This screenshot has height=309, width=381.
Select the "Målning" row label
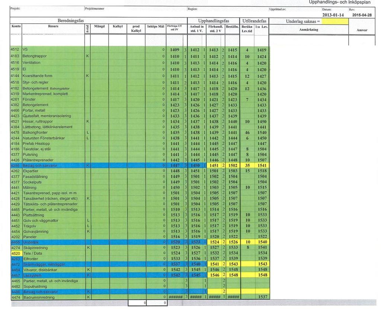(30, 187)
